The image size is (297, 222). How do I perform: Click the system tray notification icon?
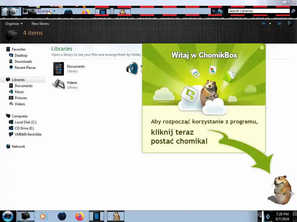pyautogui.click(x=268, y=217)
